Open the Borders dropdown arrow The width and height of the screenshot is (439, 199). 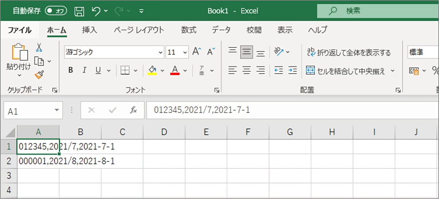click(136, 70)
